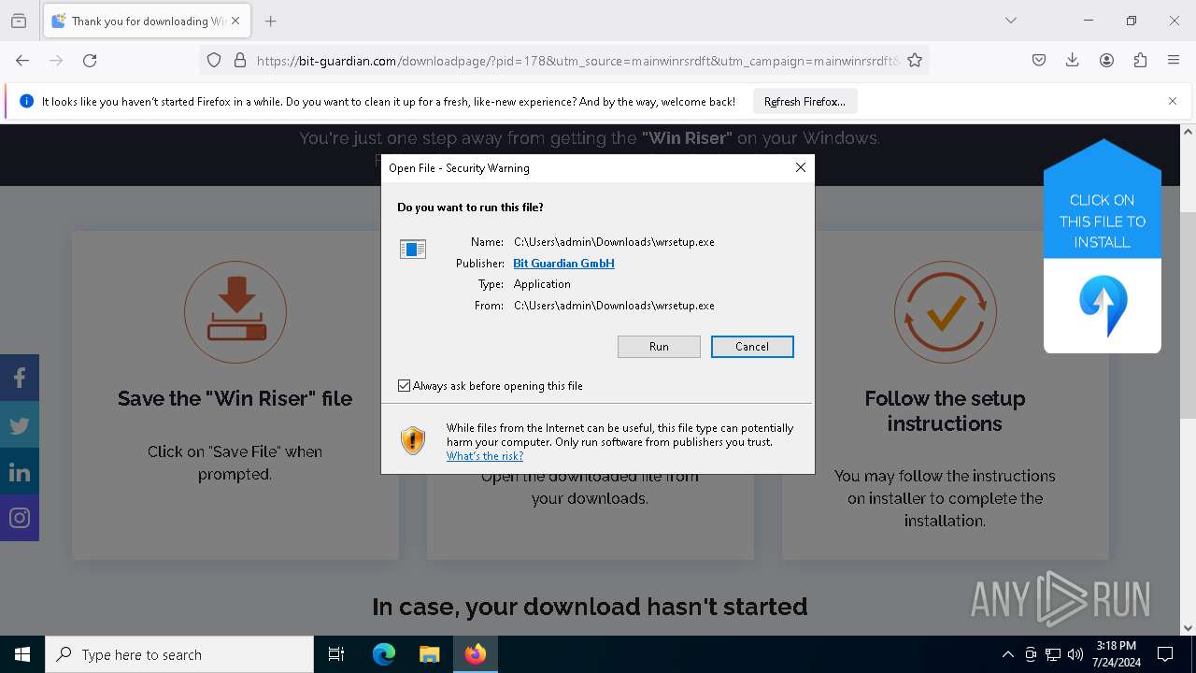Click the Win Riser arrow logo
The image size is (1196, 673).
coord(1103,306)
